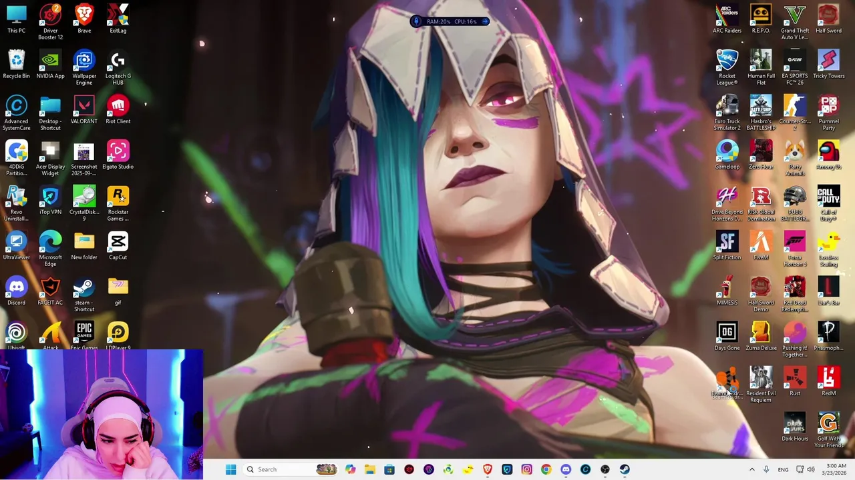
Task: Launch Dark Hours game shortcut
Action: pos(795,427)
